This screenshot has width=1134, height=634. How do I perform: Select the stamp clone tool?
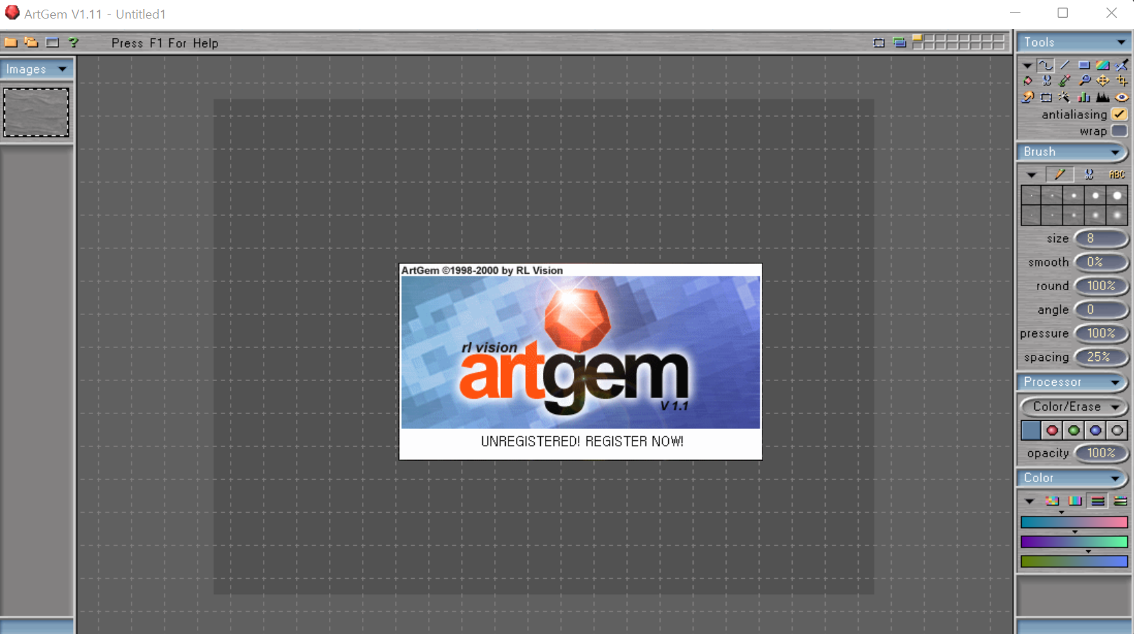pyautogui.click(x=1027, y=98)
